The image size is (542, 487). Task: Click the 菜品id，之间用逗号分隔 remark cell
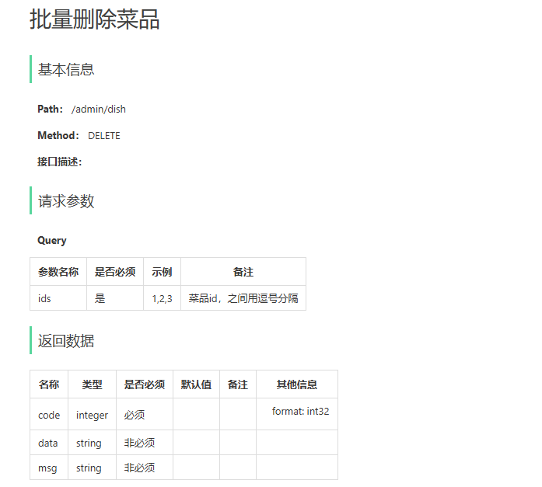243,298
